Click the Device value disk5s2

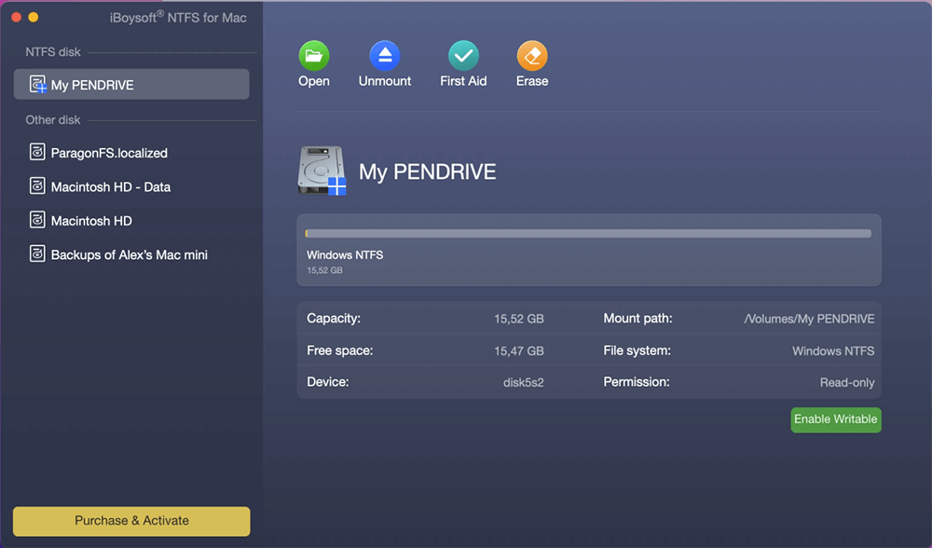click(523, 382)
